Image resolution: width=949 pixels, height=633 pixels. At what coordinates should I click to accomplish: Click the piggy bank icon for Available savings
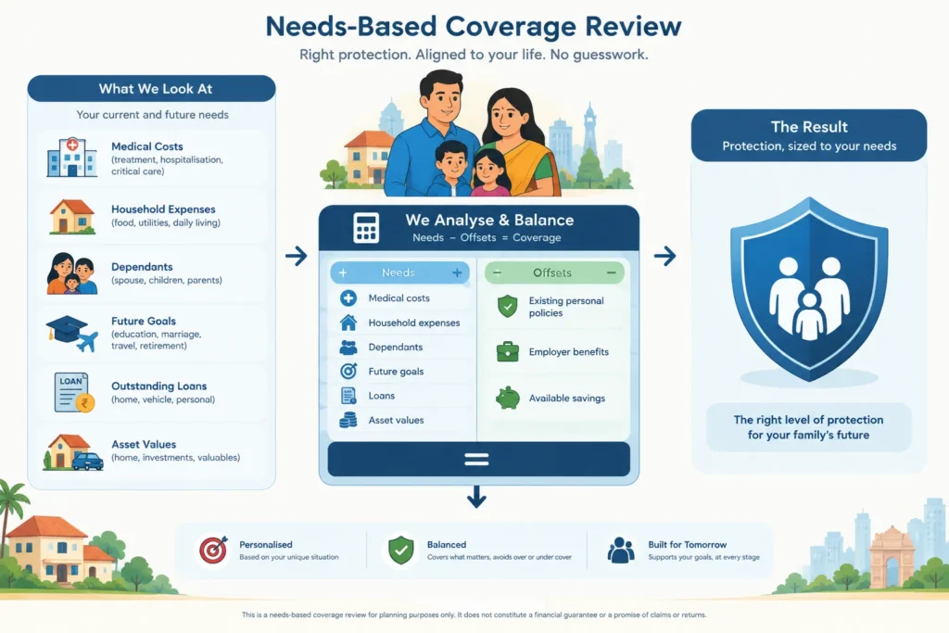pos(507,399)
